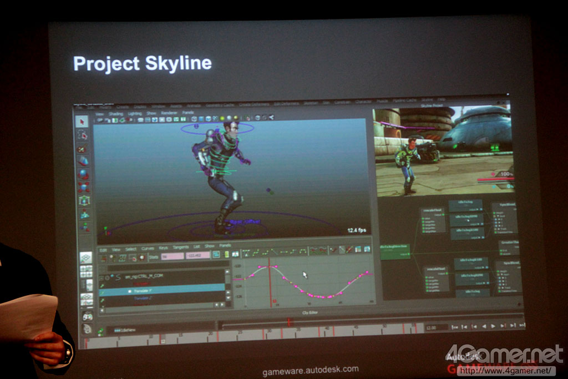Click Frame All in Graph Editor toolbar

(216, 255)
